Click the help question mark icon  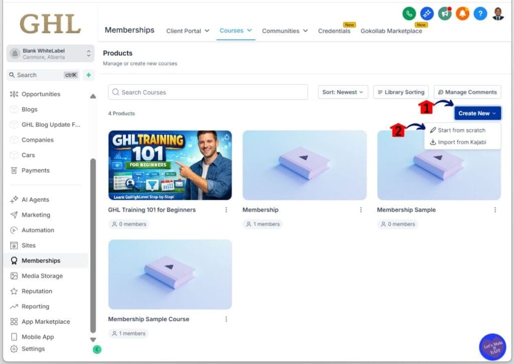(480, 14)
